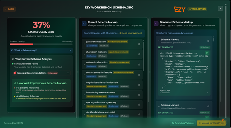231x128 pixels.
Task: Open culture-in-shoreditch external link icon
Action: coord(139,65)
